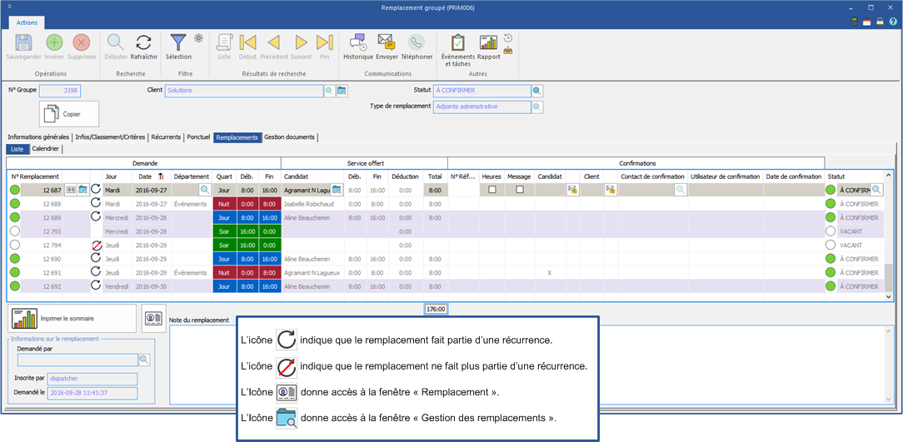This screenshot has height=442, width=903.
Task: Check the Message checkbox in row 12 687
Action: point(520,189)
